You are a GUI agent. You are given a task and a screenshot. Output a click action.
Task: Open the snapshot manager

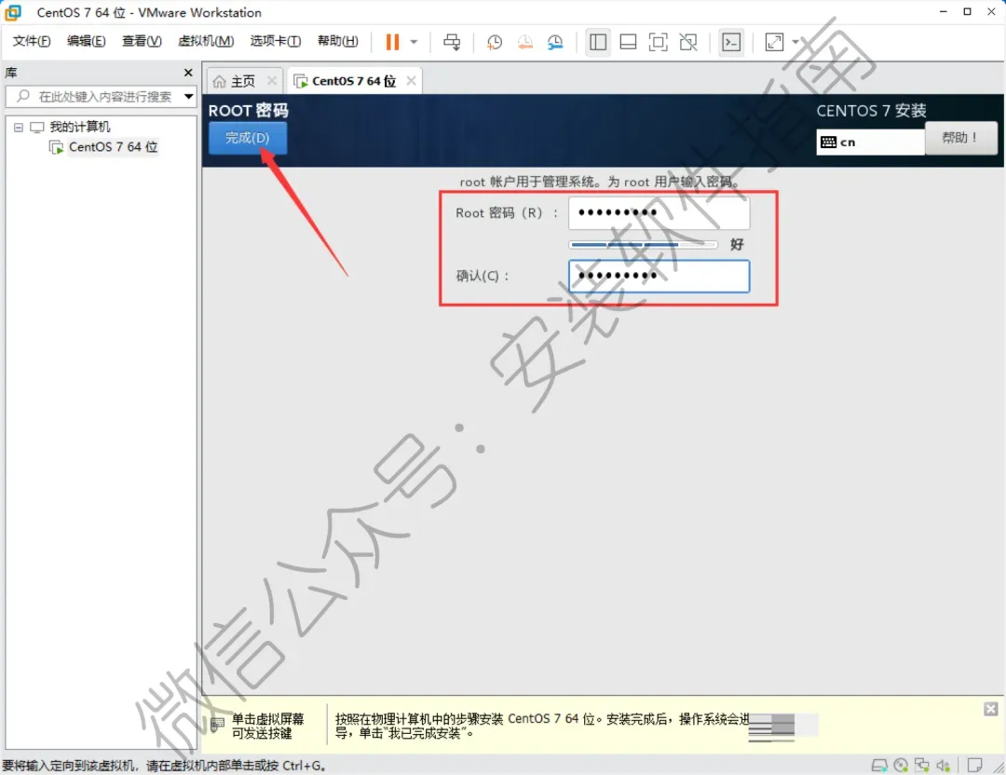[555, 42]
